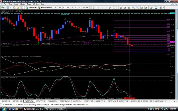This screenshot has height=111, width=178.
Task: Open the Profiles toolbar icon
Action: pos(8,8)
